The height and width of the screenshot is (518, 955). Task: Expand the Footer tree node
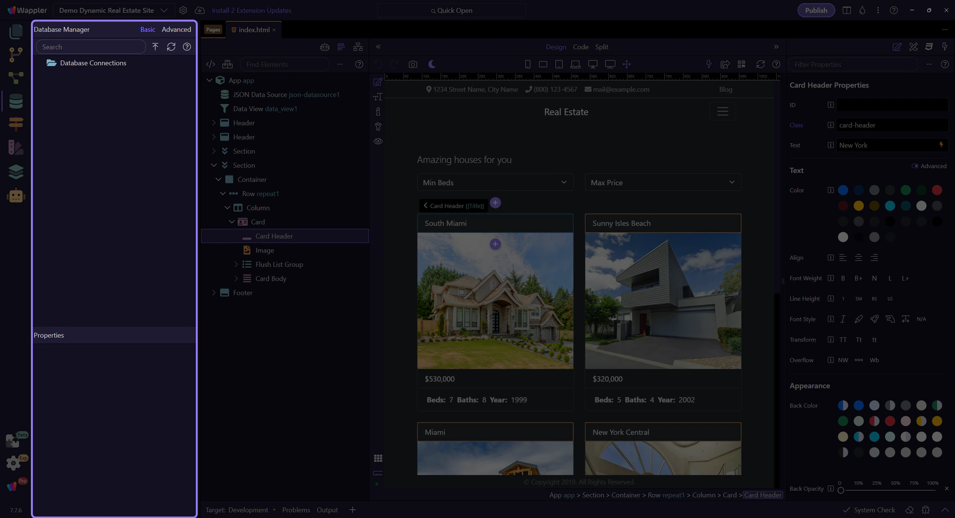214,293
